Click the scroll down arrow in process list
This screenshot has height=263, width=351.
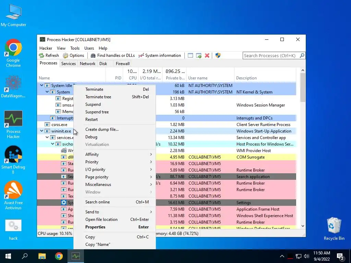pyautogui.click(x=303, y=226)
